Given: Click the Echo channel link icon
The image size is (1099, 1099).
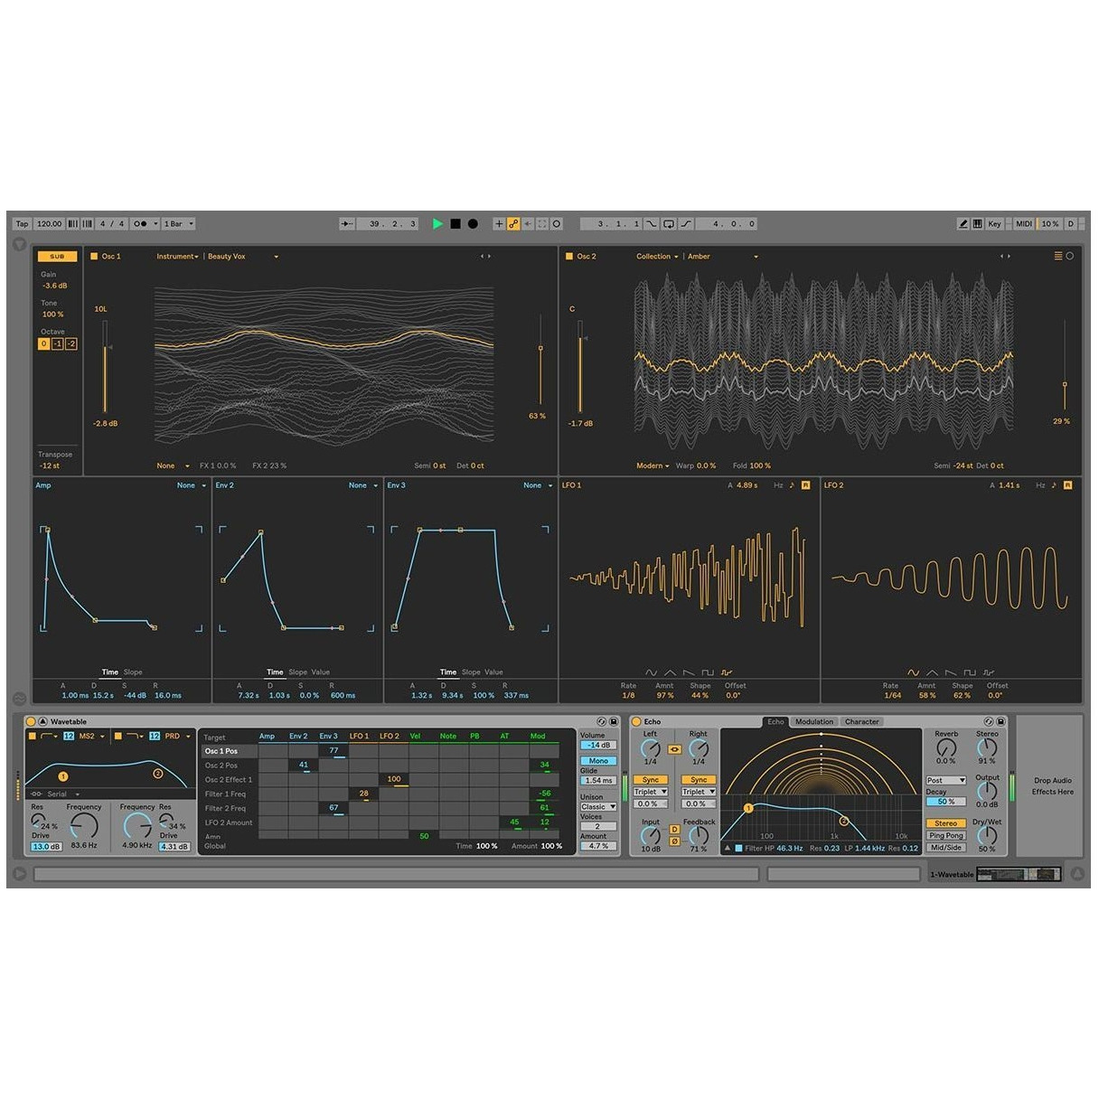Looking at the screenshot, I should pos(674,749).
